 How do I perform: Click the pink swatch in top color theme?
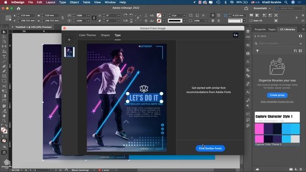(259, 129)
